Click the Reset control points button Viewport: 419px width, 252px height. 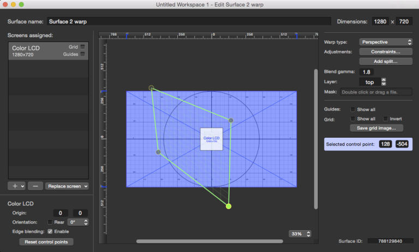[46, 242]
